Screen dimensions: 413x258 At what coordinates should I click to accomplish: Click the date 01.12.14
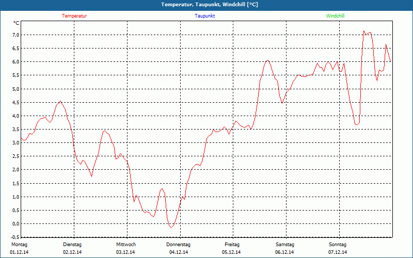point(19,252)
